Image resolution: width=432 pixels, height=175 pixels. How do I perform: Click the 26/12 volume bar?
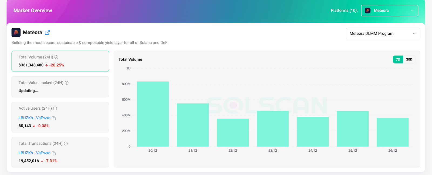pyautogui.click(x=393, y=132)
